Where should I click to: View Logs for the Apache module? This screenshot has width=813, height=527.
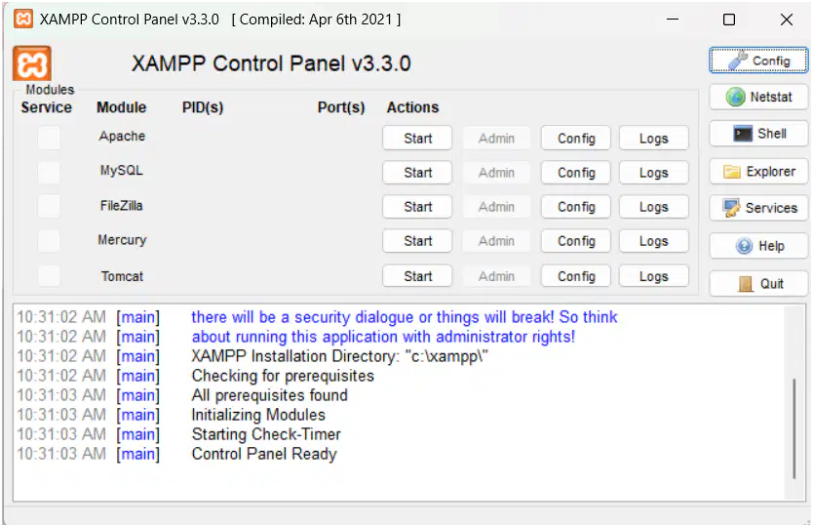(x=653, y=139)
